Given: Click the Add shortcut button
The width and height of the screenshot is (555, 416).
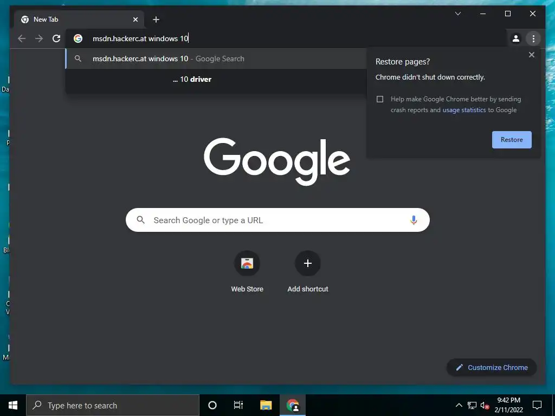Looking at the screenshot, I should coord(308,272).
